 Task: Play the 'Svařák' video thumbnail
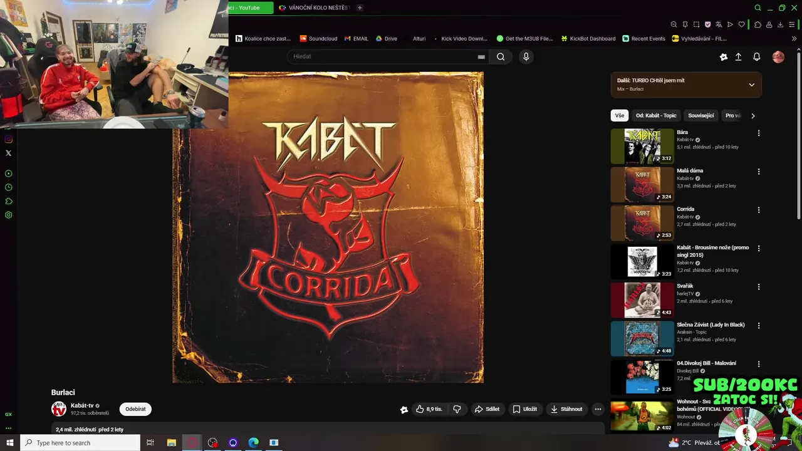pyautogui.click(x=642, y=300)
